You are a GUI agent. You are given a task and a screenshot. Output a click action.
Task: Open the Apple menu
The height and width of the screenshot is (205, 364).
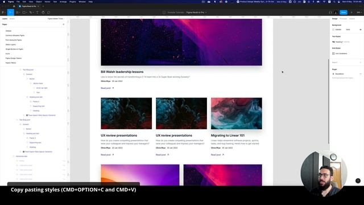(x=4, y=2)
